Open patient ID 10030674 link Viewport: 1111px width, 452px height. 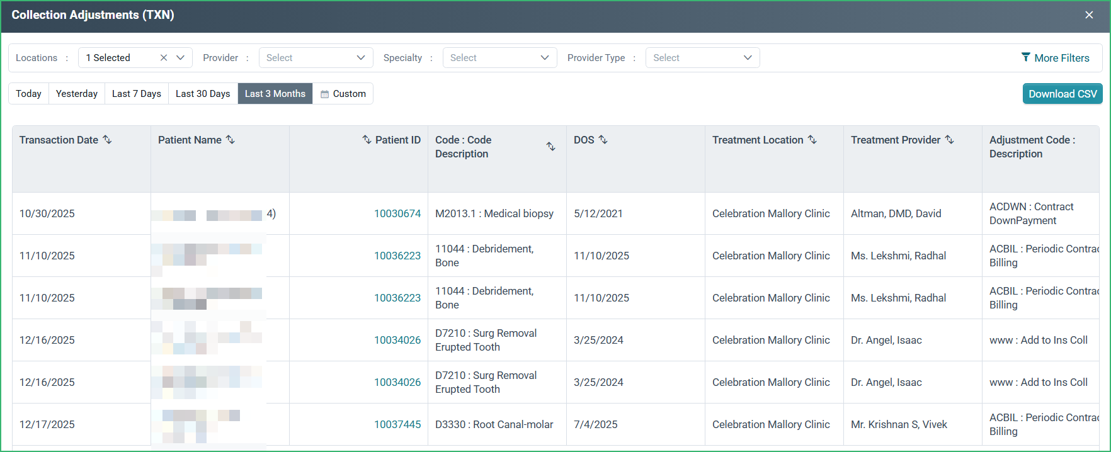397,213
